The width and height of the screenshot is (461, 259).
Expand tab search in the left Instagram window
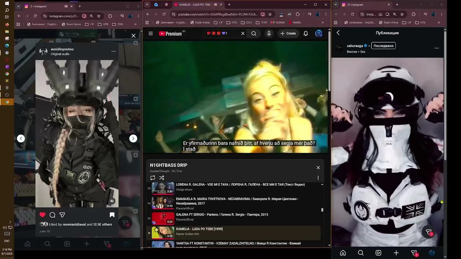[x=18, y=6]
